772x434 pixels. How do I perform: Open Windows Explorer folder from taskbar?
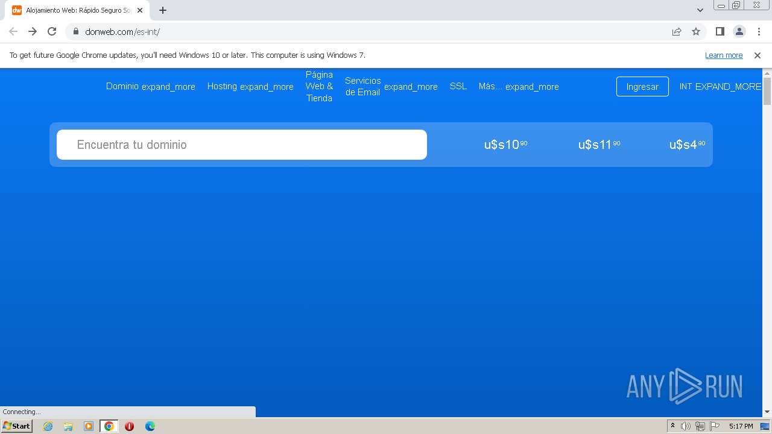[x=68, y=426]
